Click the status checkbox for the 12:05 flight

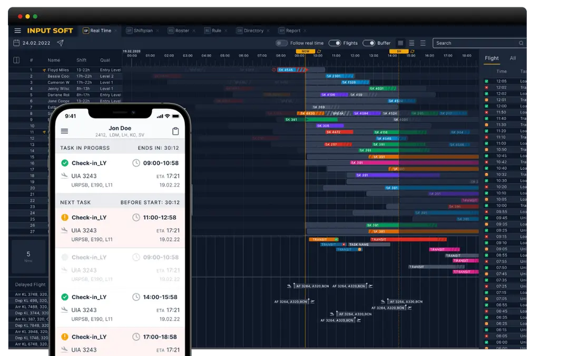point(486,81)
